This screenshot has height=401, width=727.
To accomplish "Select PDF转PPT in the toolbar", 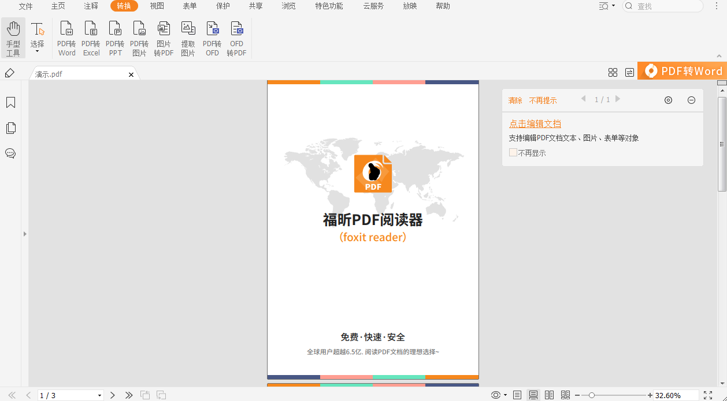I will pyautogui.click(x=115, y=38).
